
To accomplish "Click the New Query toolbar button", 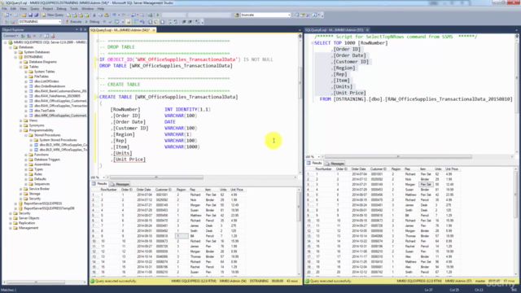I will (52, 15).
